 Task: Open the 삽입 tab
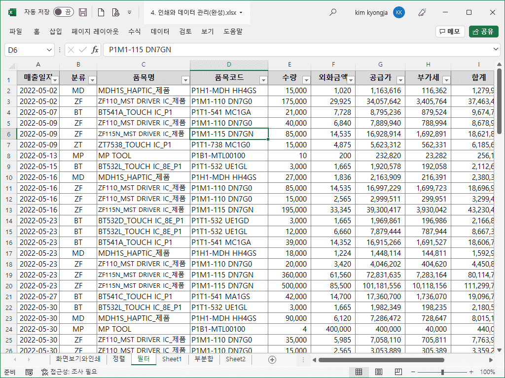pyautogui.click(x=56, y=31)
